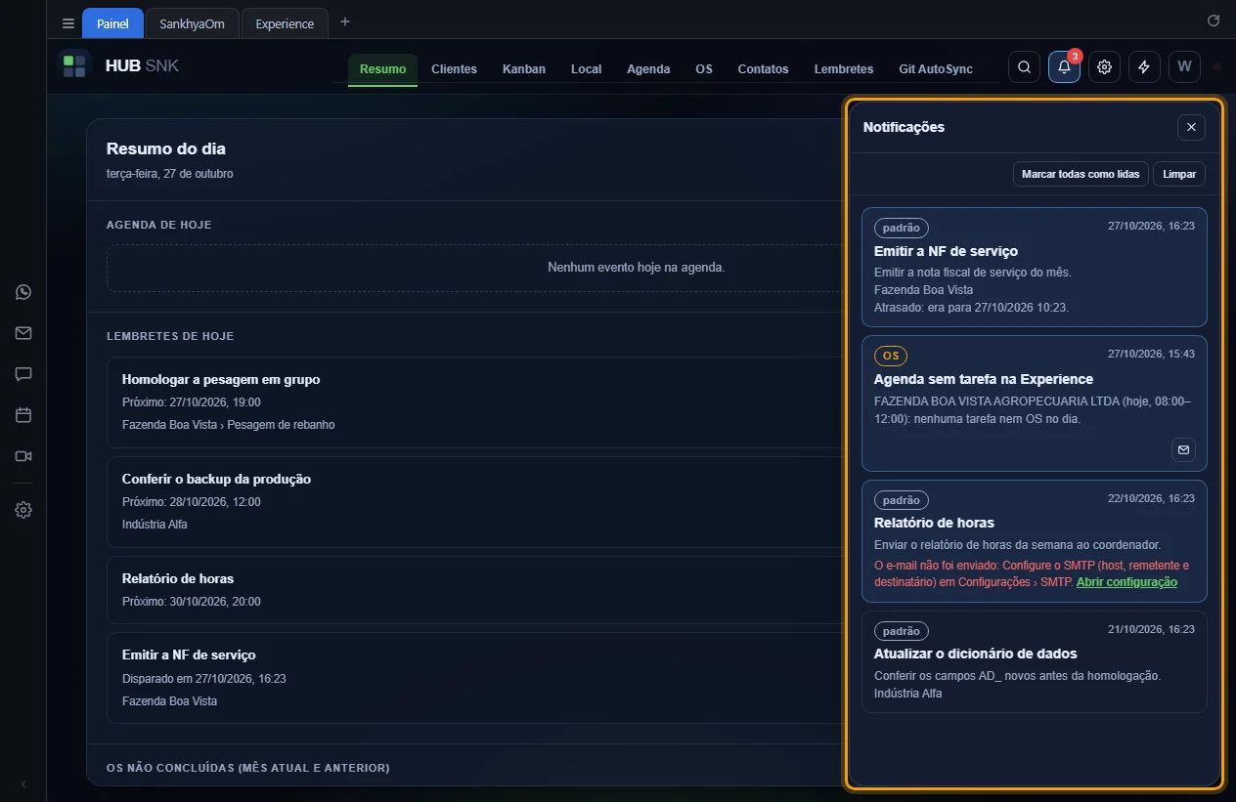Open the Lembretes tab
Viewport: 1236px width, 802px height.
point(844,69)
